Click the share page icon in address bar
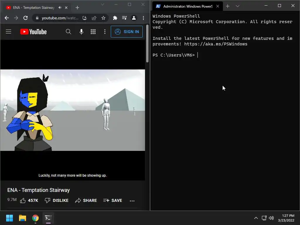Image resolution: width=300 pixels, height=225 pixels. [x=94, y=18]
